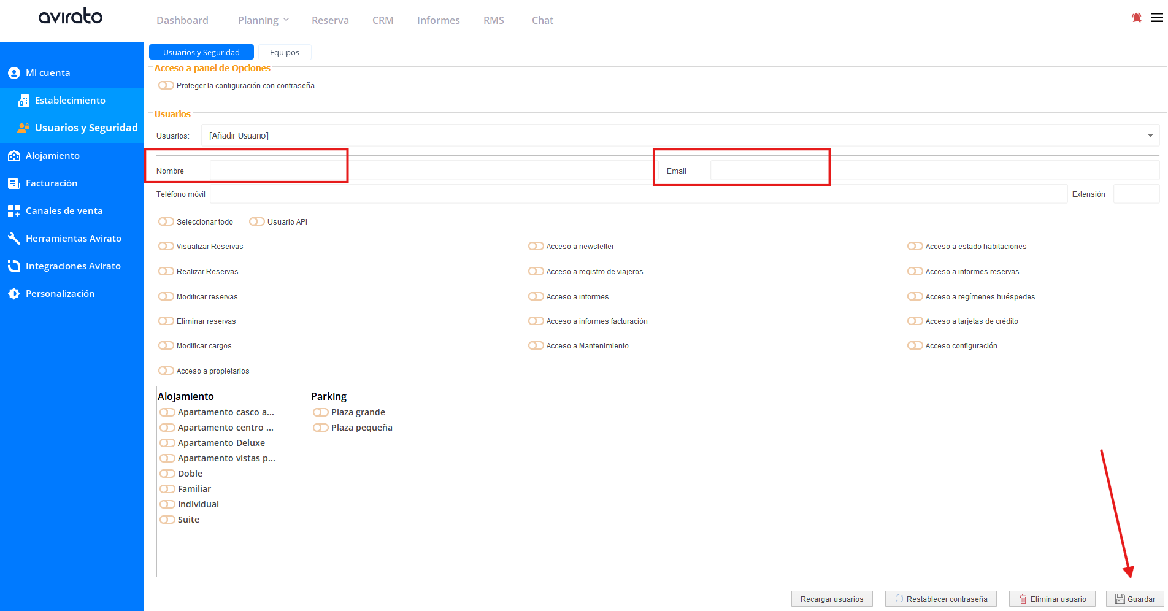1168x611 pixels.
Task: Click the Restablecer contraseña button
Action: point(941,599)
